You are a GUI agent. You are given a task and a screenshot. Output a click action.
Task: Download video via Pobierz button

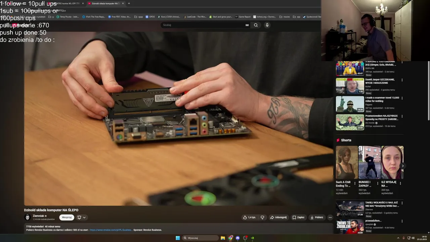click(317, 217)
